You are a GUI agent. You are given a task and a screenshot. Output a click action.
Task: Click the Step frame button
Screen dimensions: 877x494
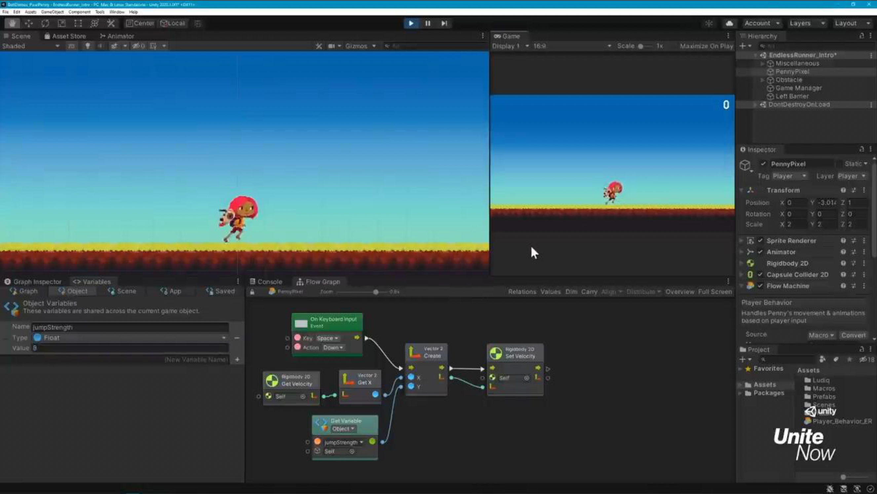click(444, 23)
